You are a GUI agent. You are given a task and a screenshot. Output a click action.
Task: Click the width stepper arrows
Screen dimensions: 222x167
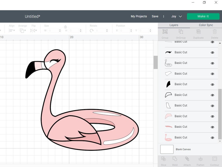point(60,30)
